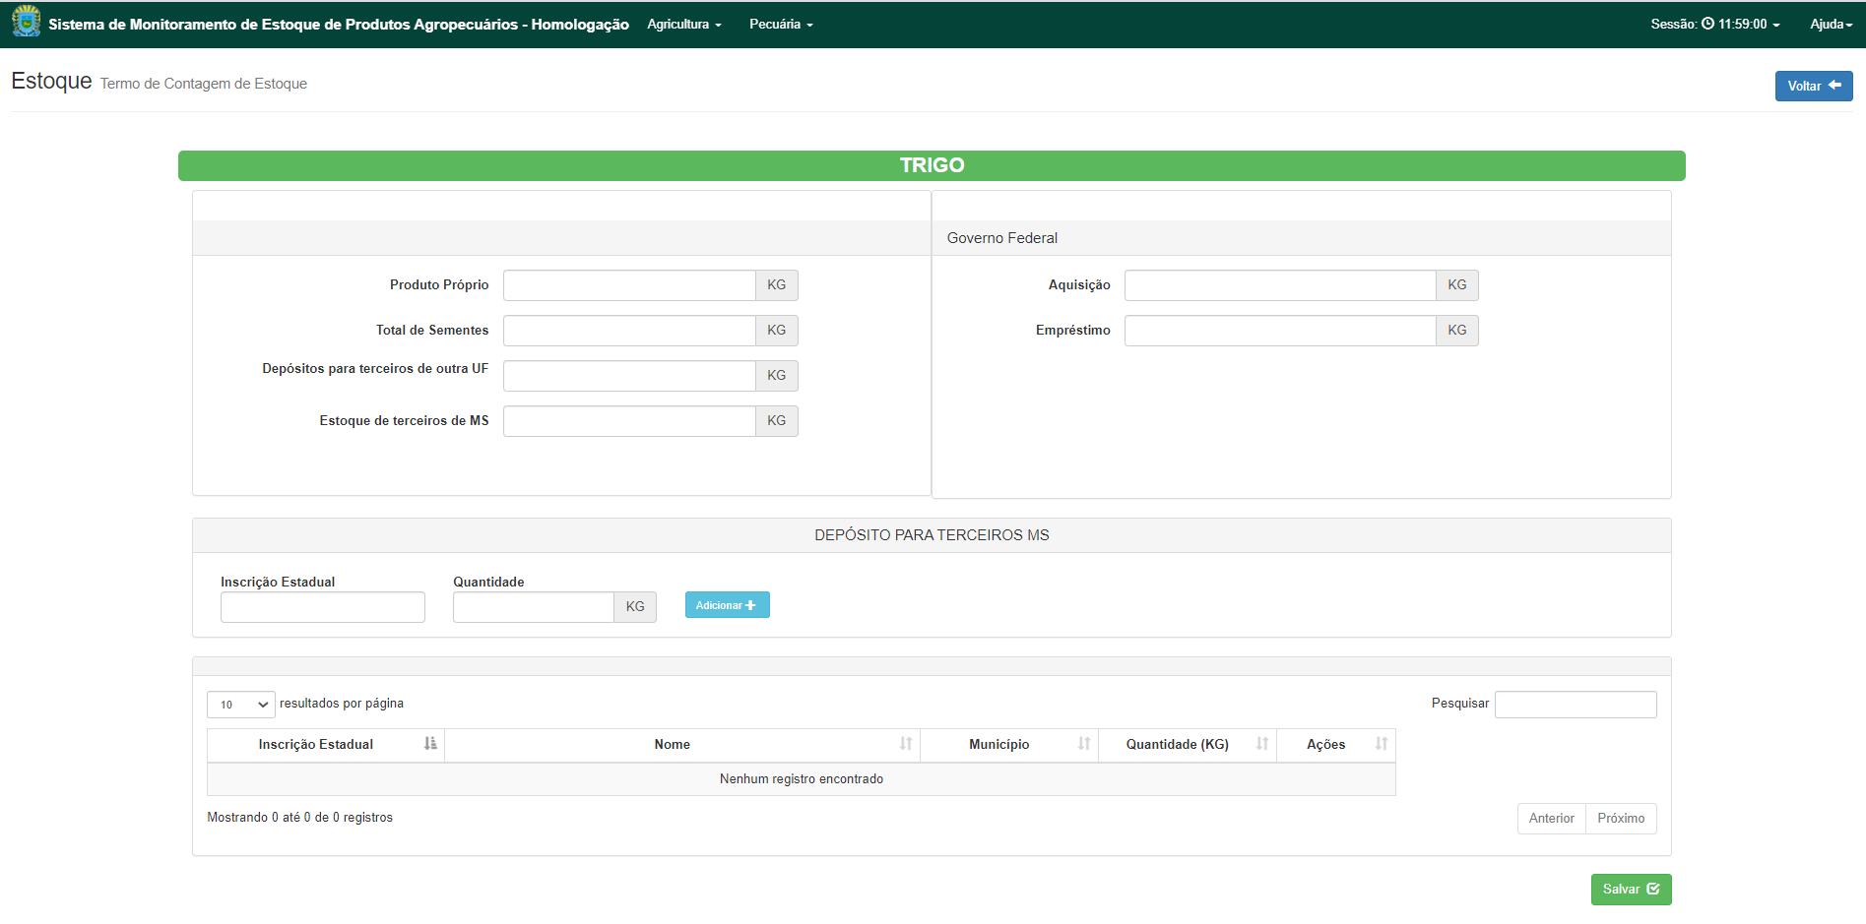1866x924 pixels.
Task: Click the Voltar button
Action: [x=1814, y=86]
